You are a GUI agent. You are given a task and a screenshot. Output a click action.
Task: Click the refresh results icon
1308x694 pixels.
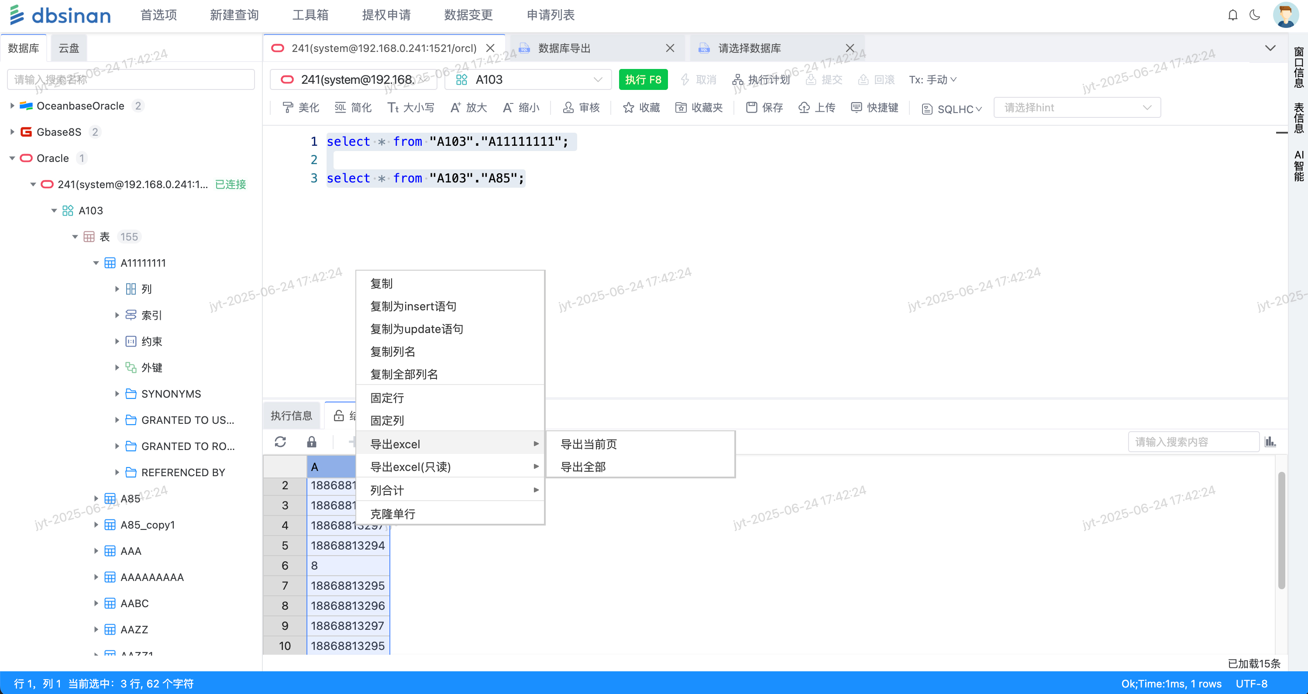tap(280, 442)
